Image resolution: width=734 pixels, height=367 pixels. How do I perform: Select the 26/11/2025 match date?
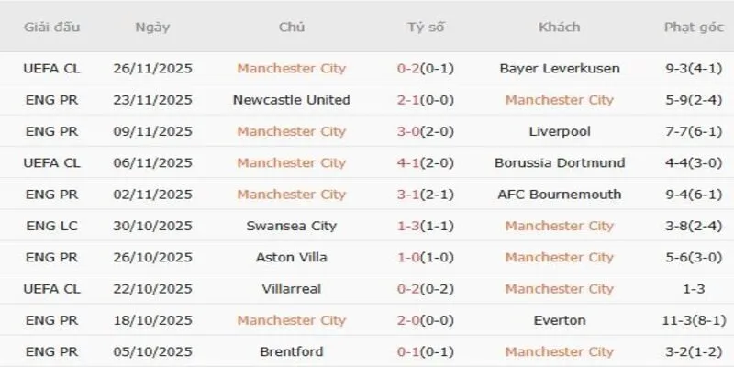[152, 68]
